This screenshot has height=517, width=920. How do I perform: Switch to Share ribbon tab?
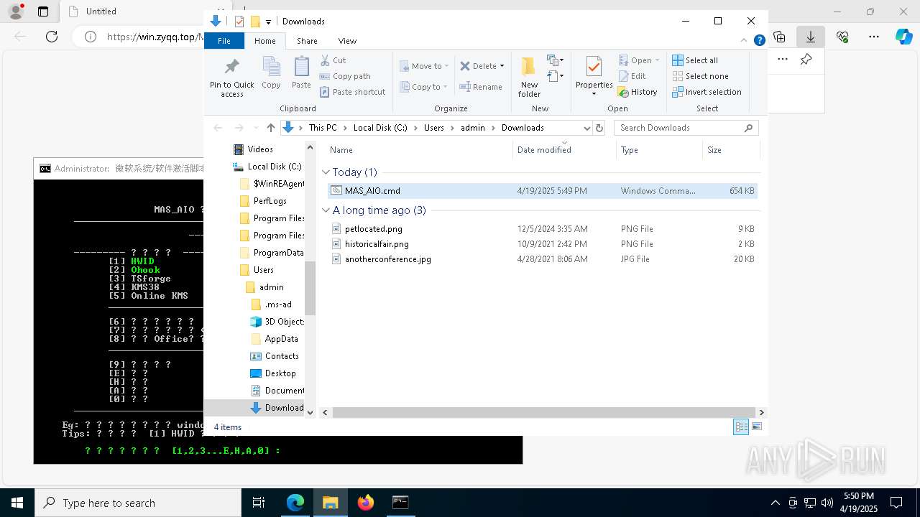(x=307, y=41)
